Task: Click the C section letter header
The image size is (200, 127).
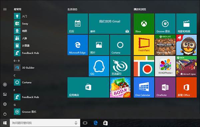Action: [x=15, y=75]
